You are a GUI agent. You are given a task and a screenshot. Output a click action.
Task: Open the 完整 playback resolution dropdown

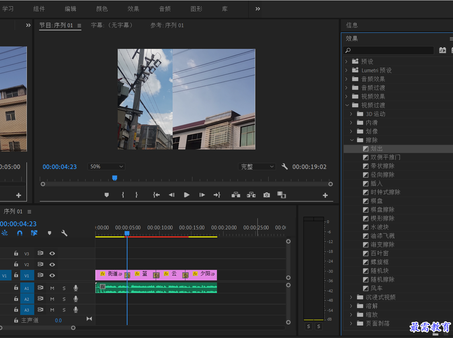(257, 167)
